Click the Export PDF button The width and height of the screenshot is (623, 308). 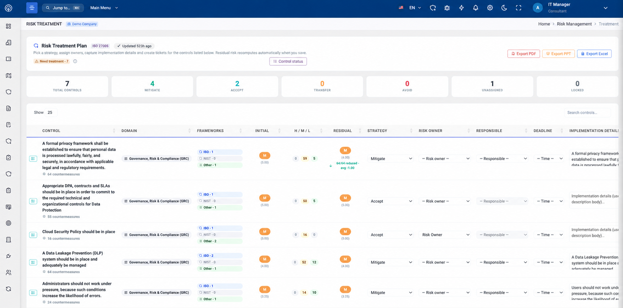click(x=524, y=54)
